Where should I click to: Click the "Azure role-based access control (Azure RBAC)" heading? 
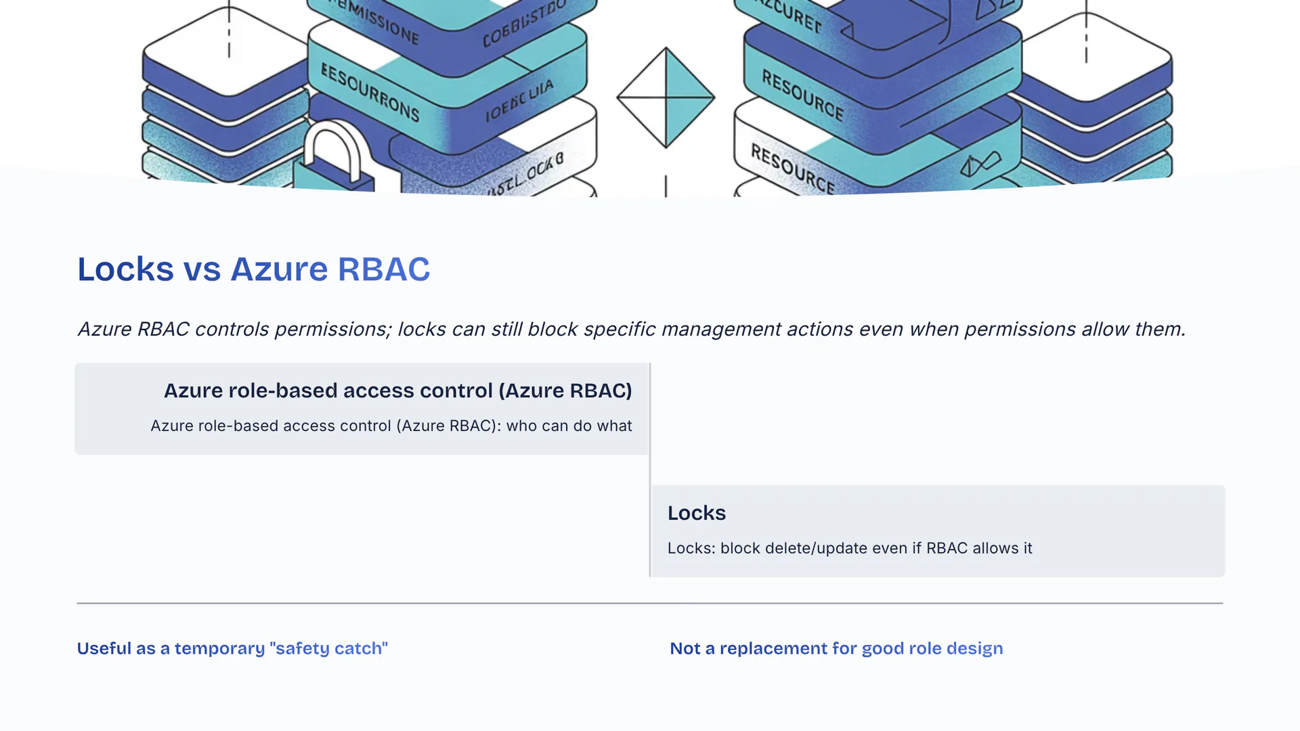click(x=397, y=391)
